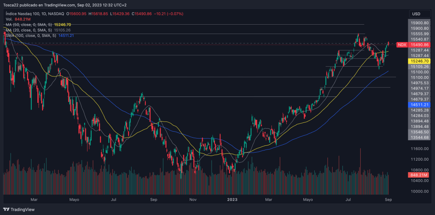Image resolution: width=435 pixels, height=215 pixels.
Task: Expand the Vol. volume indicator legend
Action: click(9, 20)
